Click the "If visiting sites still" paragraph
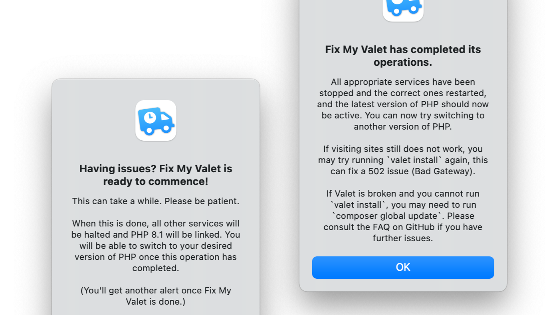The image size is (559, 315). [x=403, y=160]
